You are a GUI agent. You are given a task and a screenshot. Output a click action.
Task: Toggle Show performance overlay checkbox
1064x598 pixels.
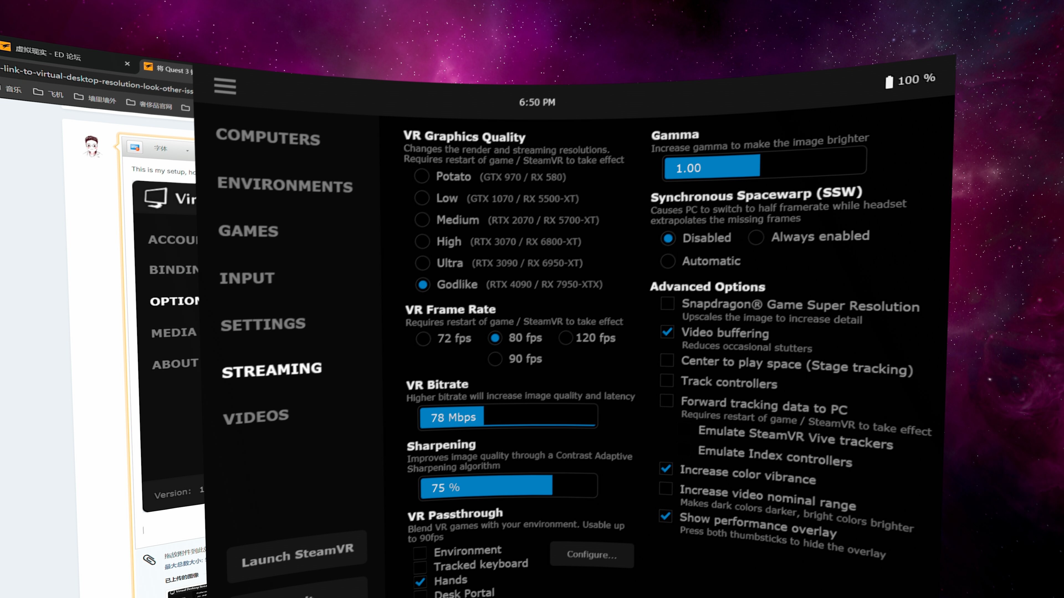click(665, 516)
